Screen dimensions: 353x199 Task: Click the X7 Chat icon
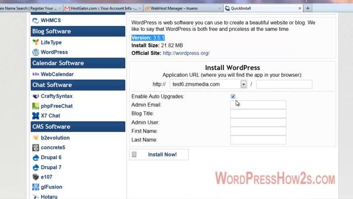point(35,116)
